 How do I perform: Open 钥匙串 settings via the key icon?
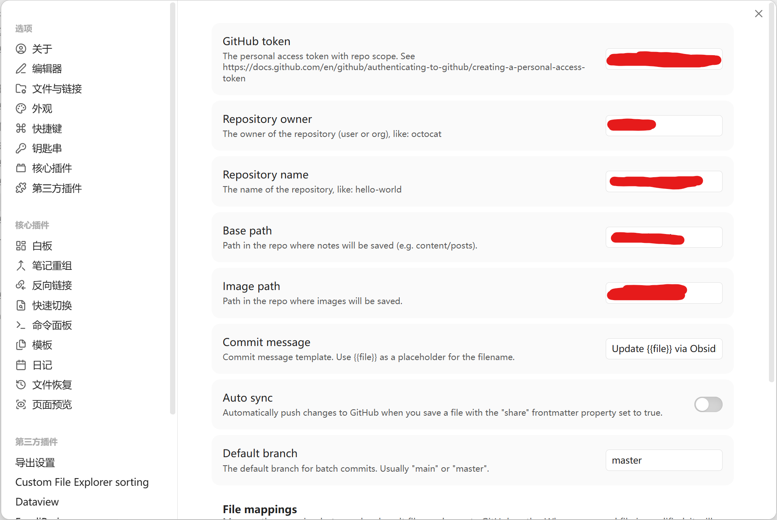[x=47, y=148]
